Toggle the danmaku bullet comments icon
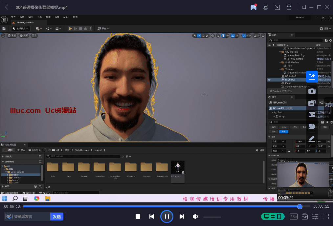Screen dimensions: 333x226 click(x=9, y=217)
